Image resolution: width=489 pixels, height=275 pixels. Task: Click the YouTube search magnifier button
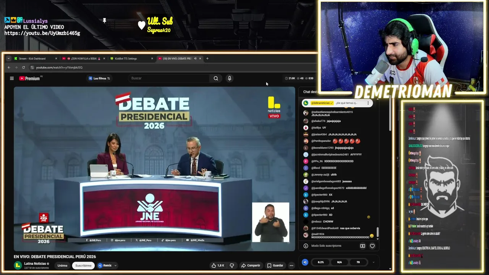216,78
